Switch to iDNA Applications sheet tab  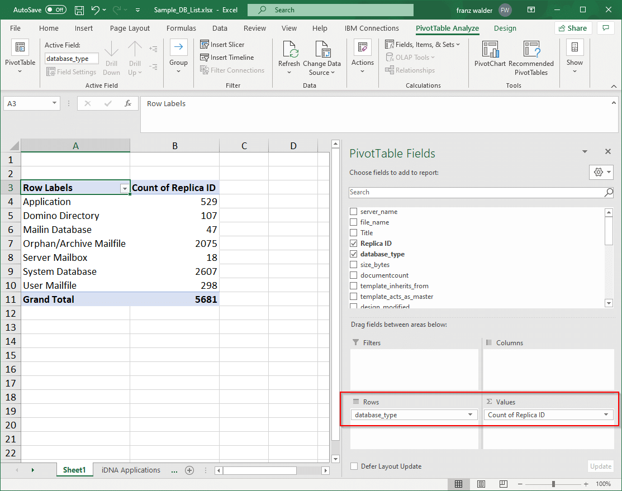(x=131, y=470)
